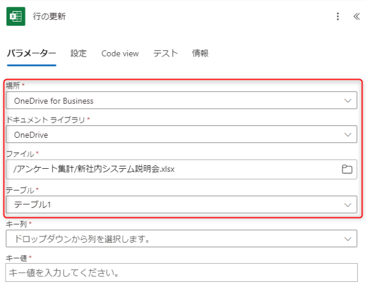Select the テスト tab
The width and height of the screenshot is (366, 293).
(165, 53)
